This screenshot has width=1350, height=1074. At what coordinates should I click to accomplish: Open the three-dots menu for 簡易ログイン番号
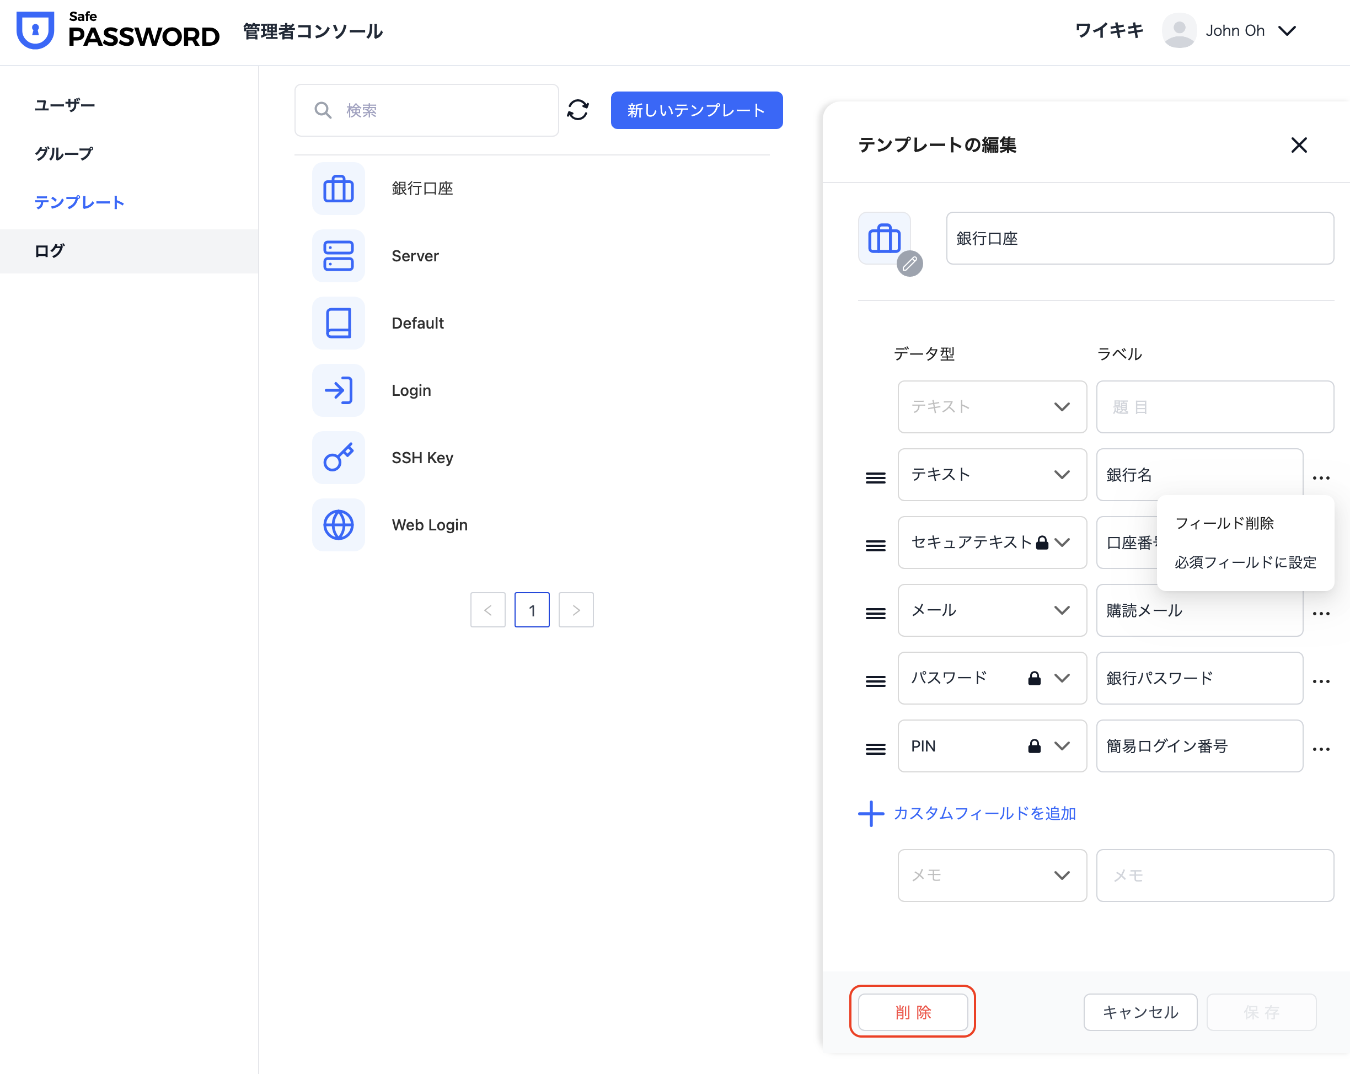point(1321,749)
